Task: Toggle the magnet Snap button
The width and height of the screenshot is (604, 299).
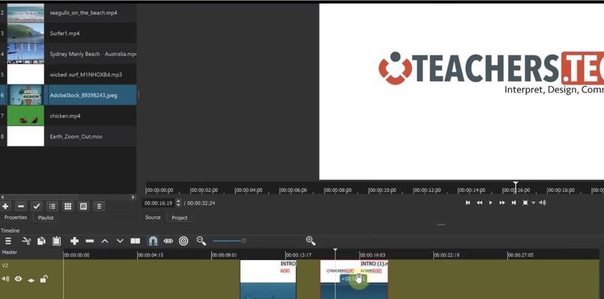Action: (153, 241)
